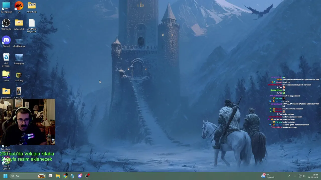321x180 pixels.
Task: Click the Windows Start button
Action: click(5, 176)
